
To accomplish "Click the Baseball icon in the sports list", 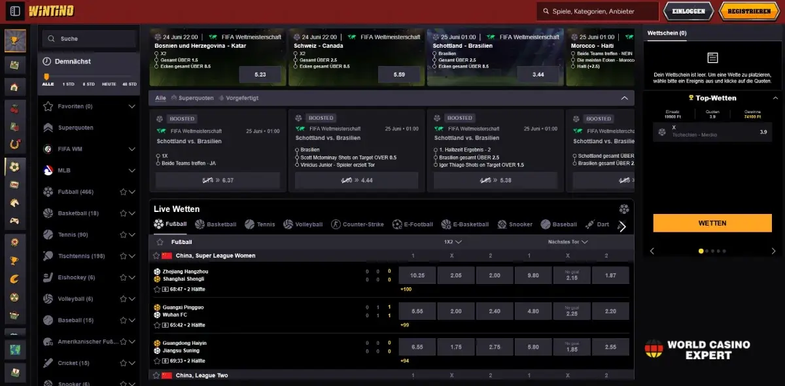I will click(48, 320).
